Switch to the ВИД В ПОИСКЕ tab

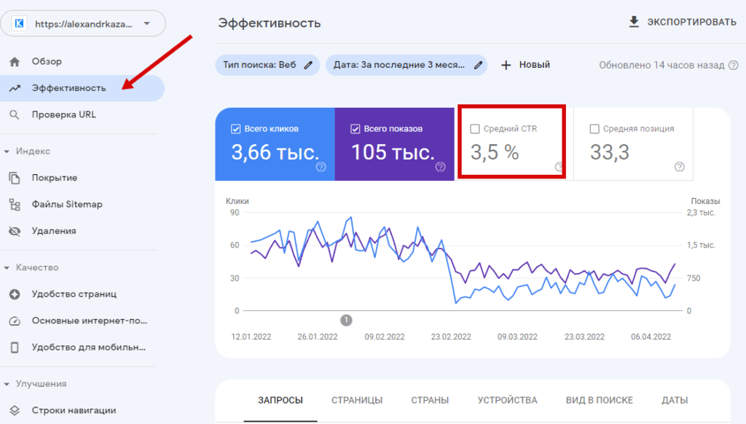pos(600,400)
